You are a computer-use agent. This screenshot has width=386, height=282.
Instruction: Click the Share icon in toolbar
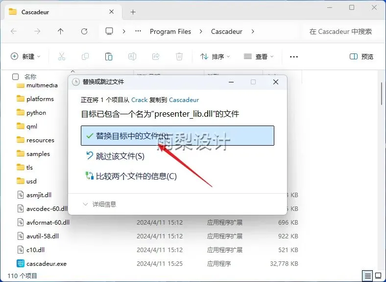(156, 56)
